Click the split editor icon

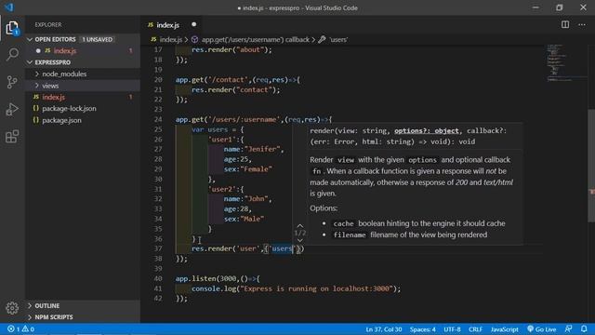[565, 25]
